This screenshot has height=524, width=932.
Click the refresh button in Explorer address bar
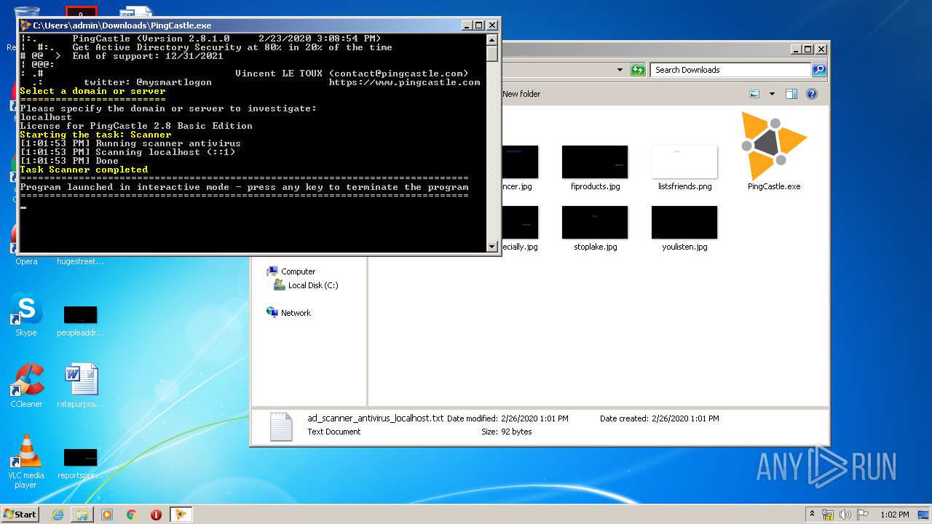638,70
